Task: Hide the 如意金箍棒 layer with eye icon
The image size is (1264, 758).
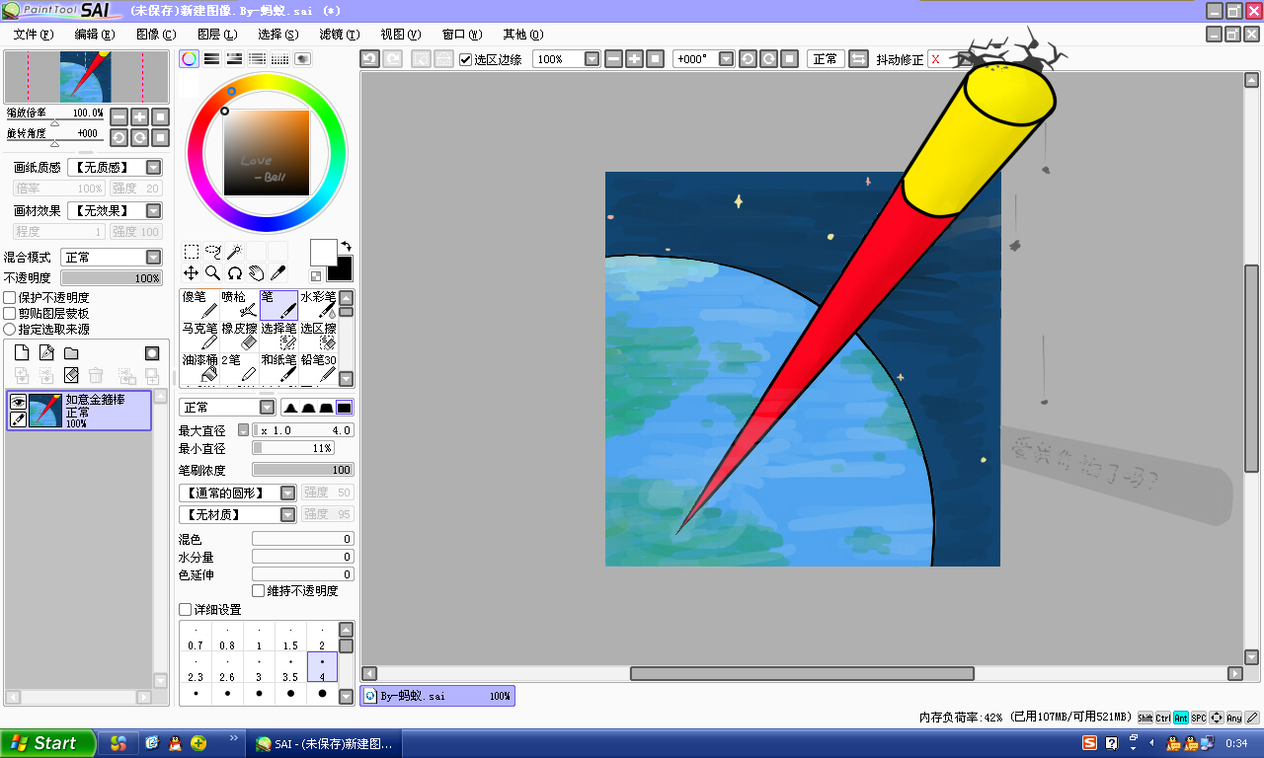Action: (18, 402)
